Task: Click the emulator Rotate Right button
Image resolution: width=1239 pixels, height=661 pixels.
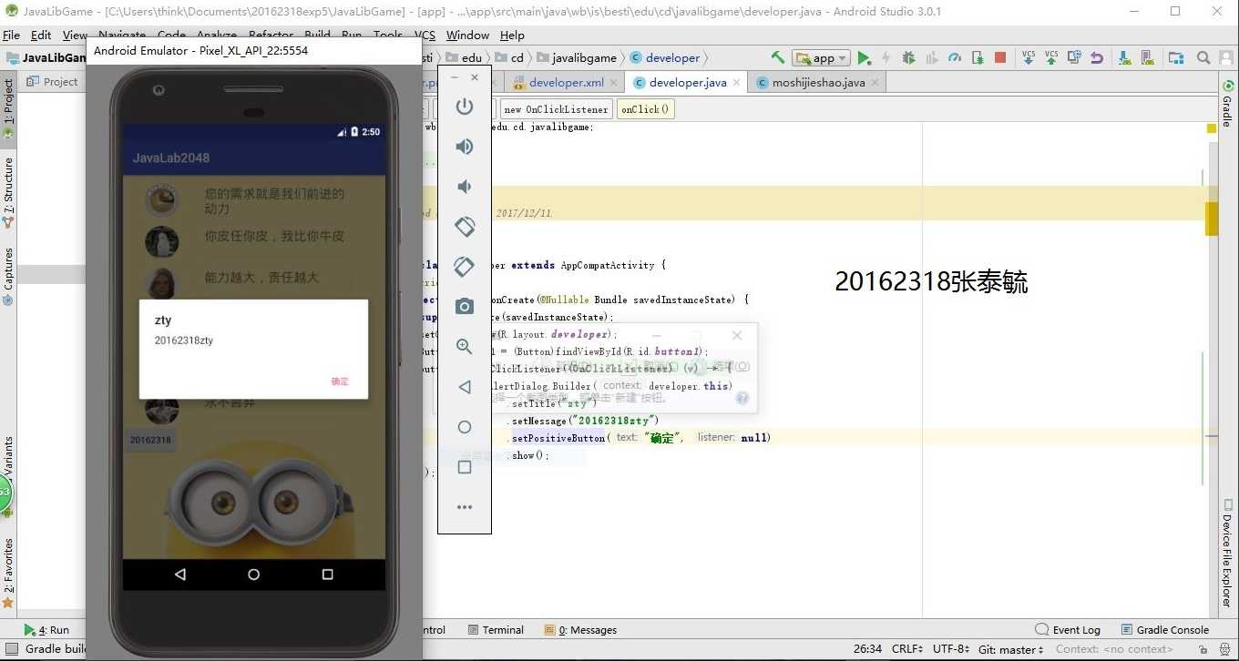Action: coord(465,266)
